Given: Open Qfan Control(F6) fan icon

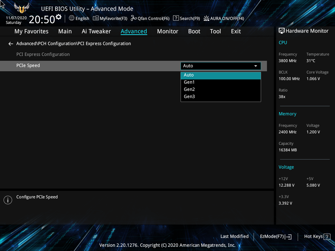Looking at the screenshot, I should tap(134, 18).
